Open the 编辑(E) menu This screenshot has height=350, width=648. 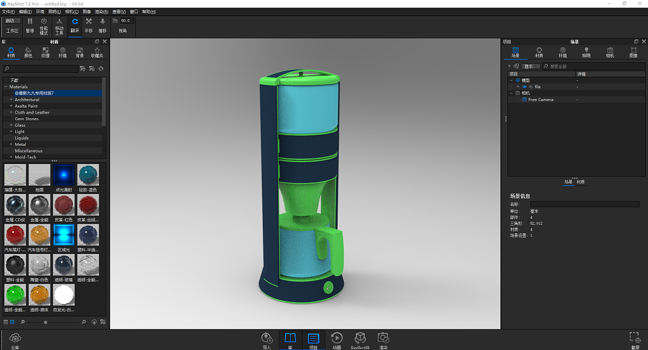[25, 12]
